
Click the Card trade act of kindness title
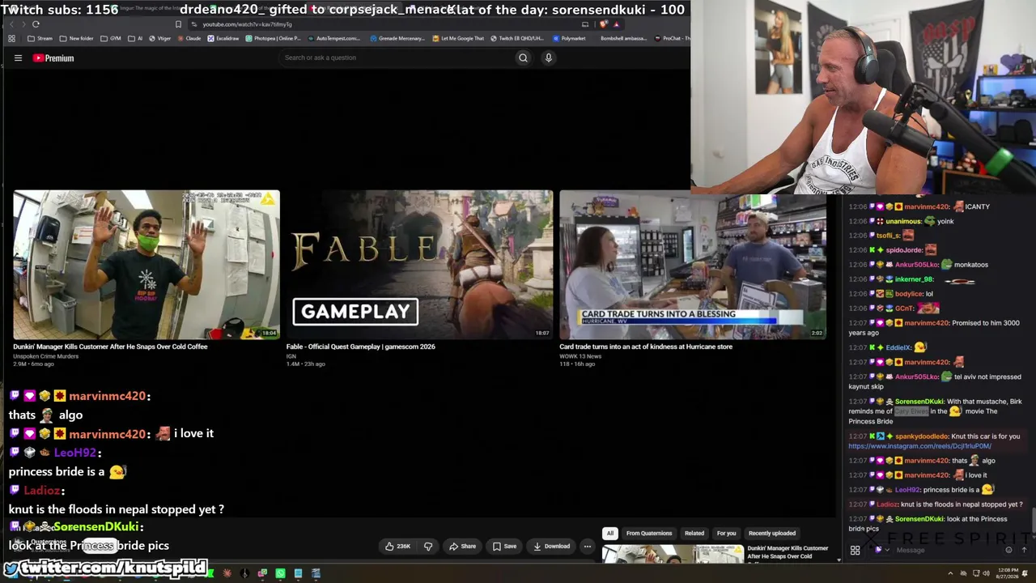[x=646, y=347]
